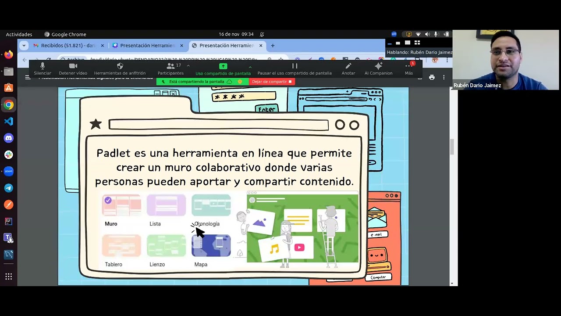
Task: Open the AI Companion
Action: click(x=378, y=69)
